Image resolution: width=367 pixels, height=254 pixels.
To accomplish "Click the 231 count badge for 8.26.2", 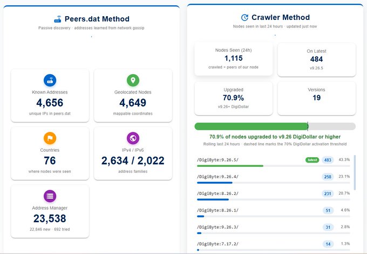I will [x=328, y=194].
